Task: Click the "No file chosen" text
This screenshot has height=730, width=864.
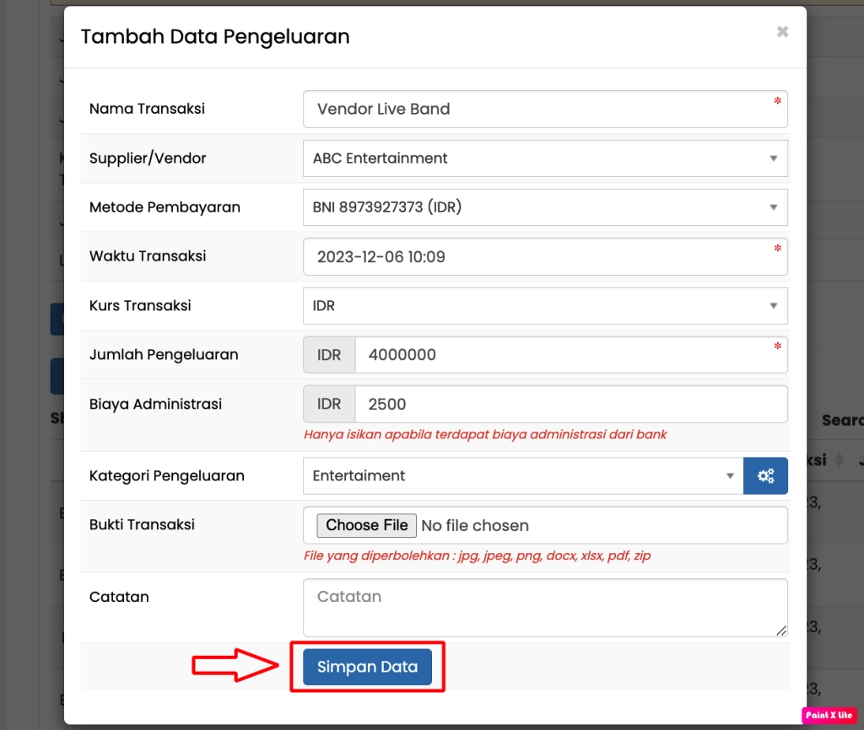Action: (475, 526)
